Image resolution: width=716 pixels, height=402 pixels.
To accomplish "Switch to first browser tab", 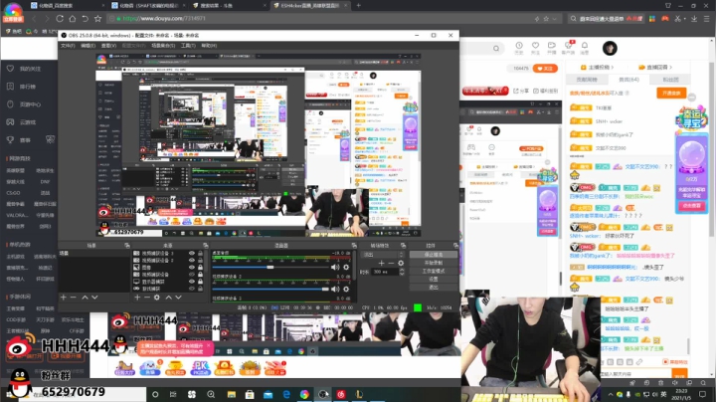I will (x=66, y=6).
